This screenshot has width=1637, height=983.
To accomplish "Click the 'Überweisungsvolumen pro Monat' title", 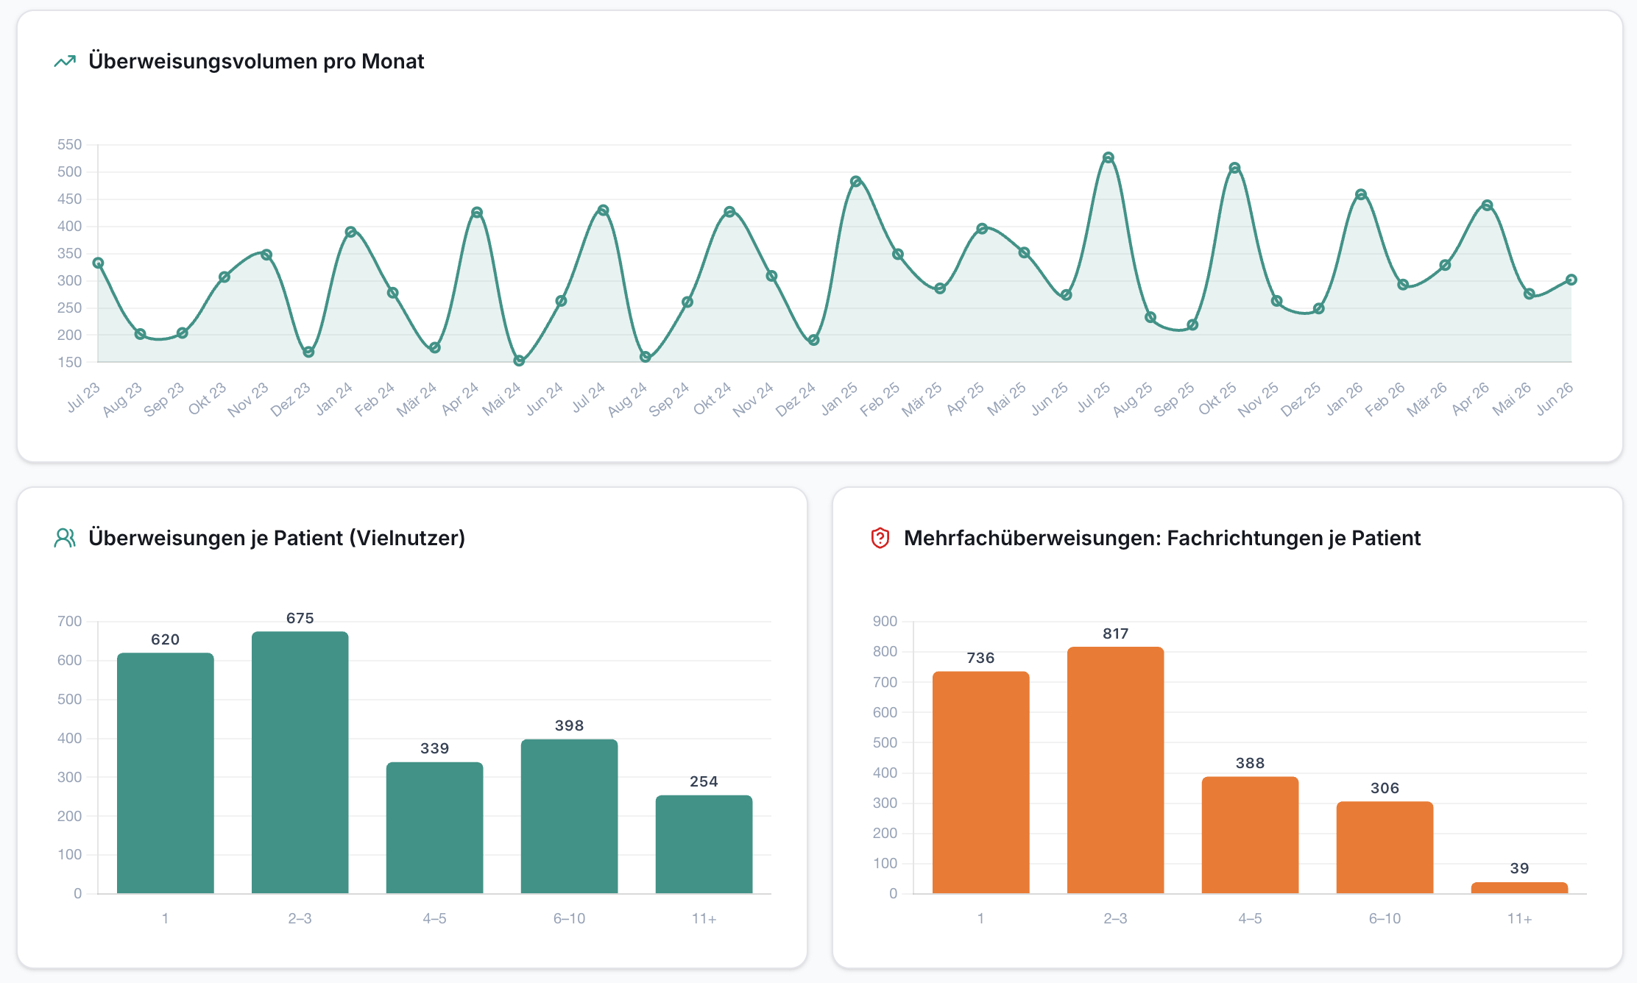I will click(x=256, y=61).
